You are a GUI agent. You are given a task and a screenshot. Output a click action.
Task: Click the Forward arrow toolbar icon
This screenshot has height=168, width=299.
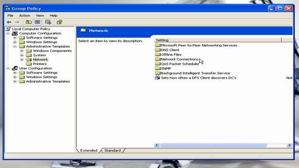tap(17, 22)
